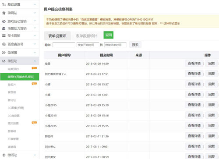Screen dimensions: 219x159
Task: Open 微调研 submenu item
Action: tap(12, 131)
